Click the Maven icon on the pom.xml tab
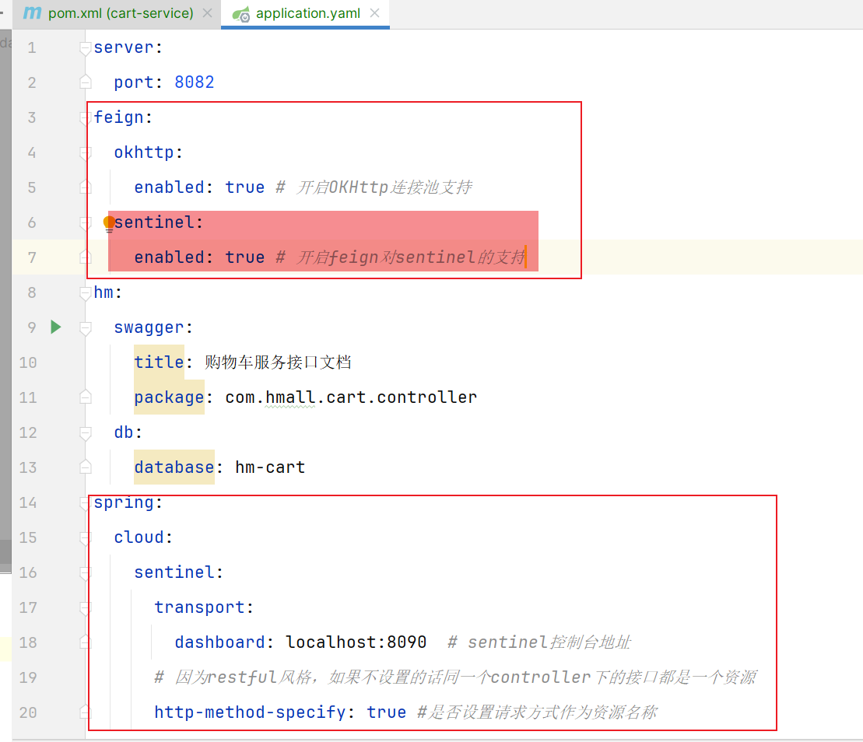The width and height of the screenshot is (863, 742). pyautogui.click(x=33, y=12)
